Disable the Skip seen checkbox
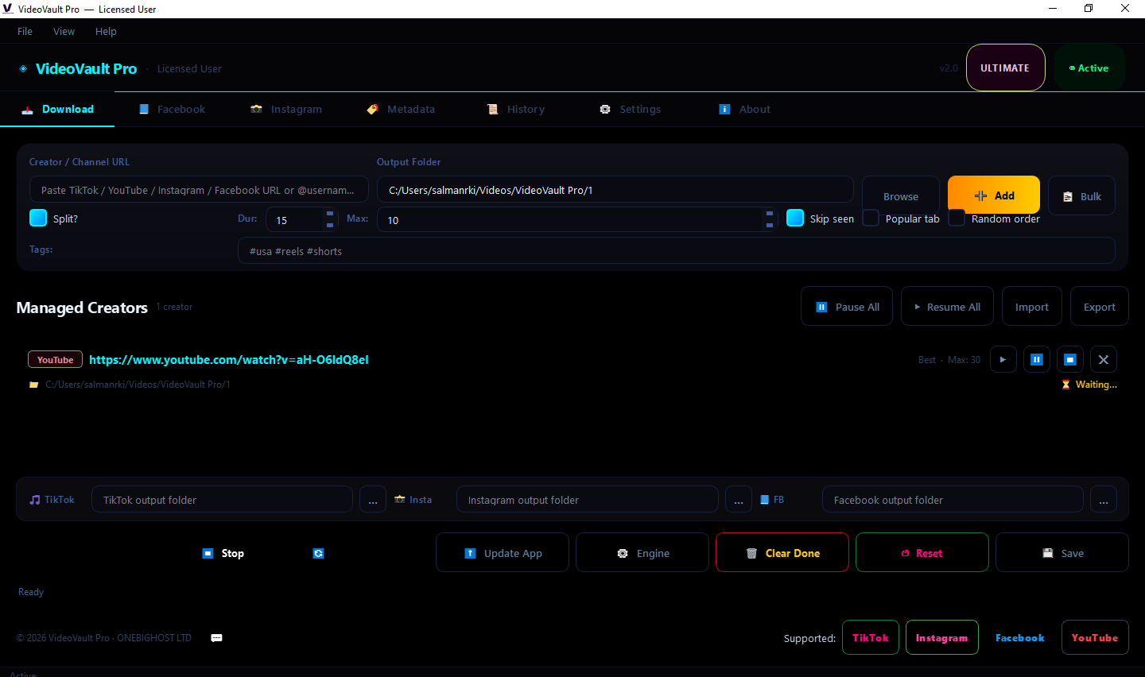 795,218
